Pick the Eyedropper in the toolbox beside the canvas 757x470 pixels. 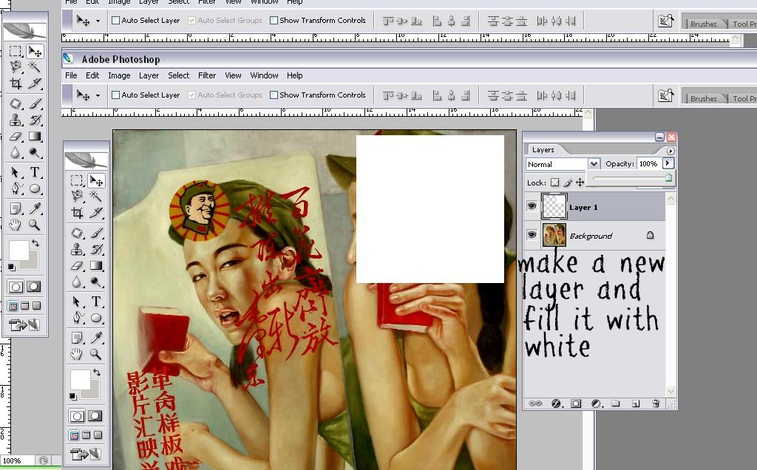click(96, 337)
